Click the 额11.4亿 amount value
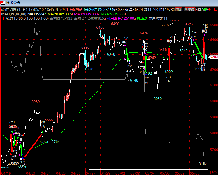218x175 pixels. pos(151,10)
